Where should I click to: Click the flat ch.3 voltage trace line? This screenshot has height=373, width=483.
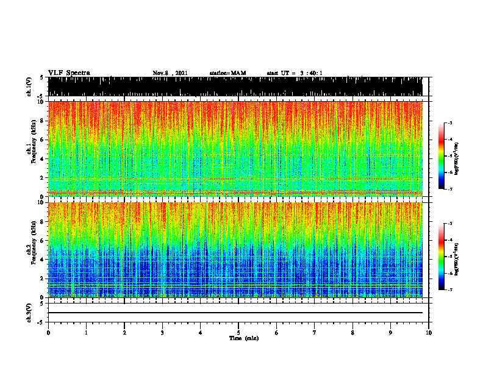tap(235, 313)
